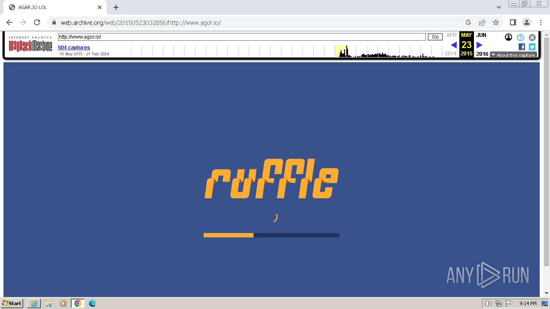Launch Internet Explorer from taskbar
This screenshot has width=550, height=309.
tap(34, 303)
